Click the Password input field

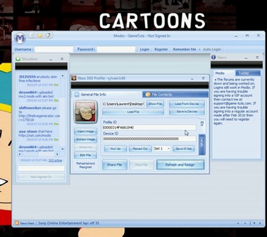[116, 49]
